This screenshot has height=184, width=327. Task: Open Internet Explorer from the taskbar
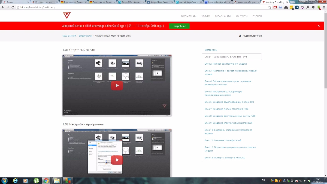(15, 180)
